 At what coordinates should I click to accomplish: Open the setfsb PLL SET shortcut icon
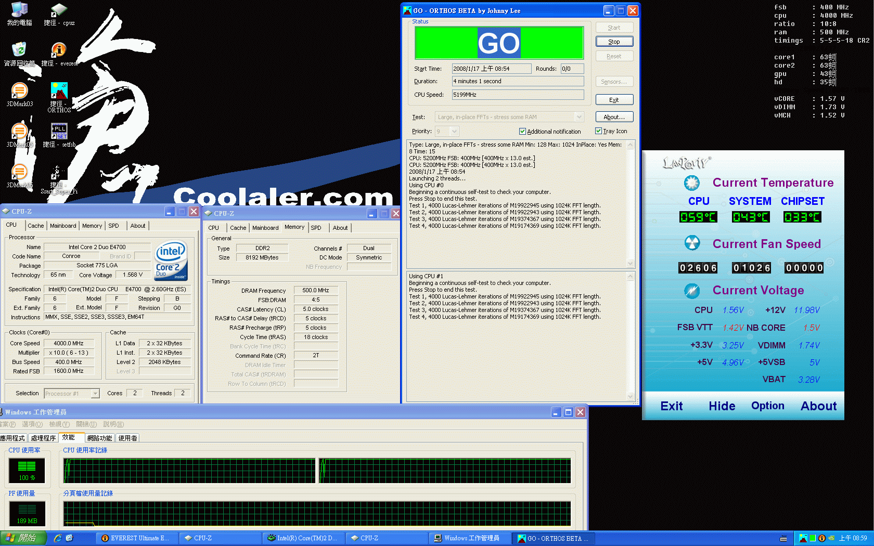tap(59, 135)
